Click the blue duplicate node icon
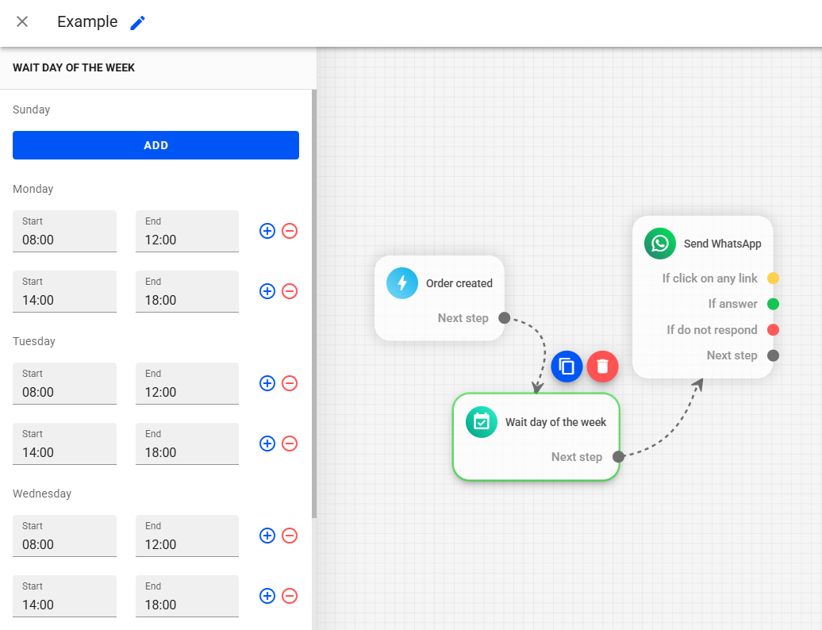 (567, 366)
